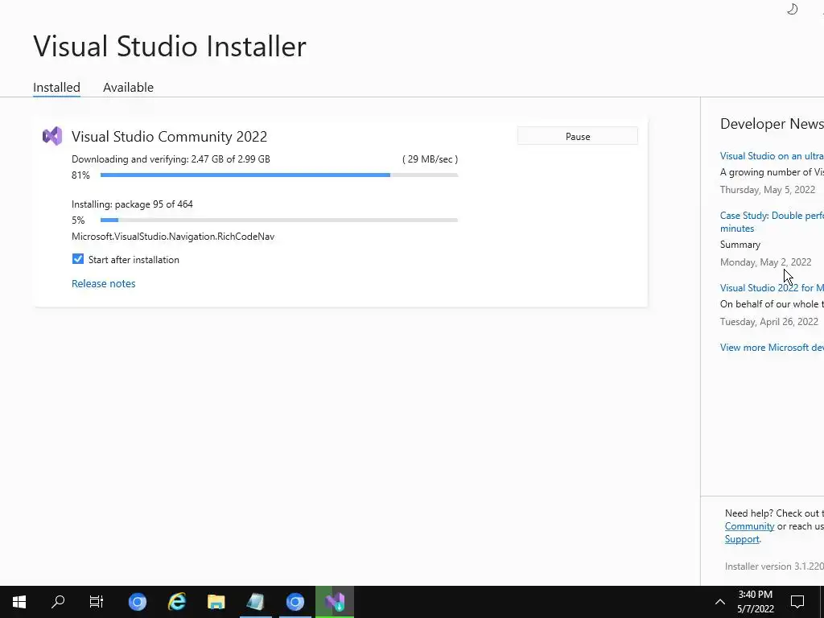
Task: Click the Summary text under Case Study
Action: tap(740, 245)
